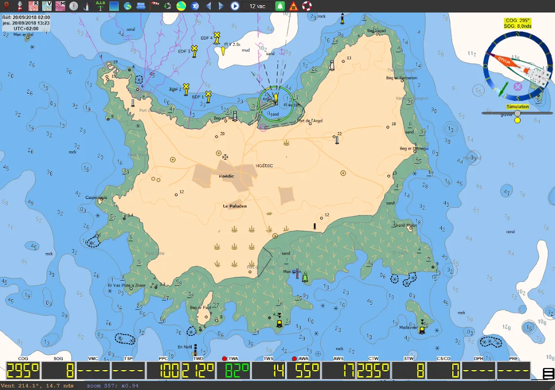Expand the blue download arrow icon

tap(195, 6)
